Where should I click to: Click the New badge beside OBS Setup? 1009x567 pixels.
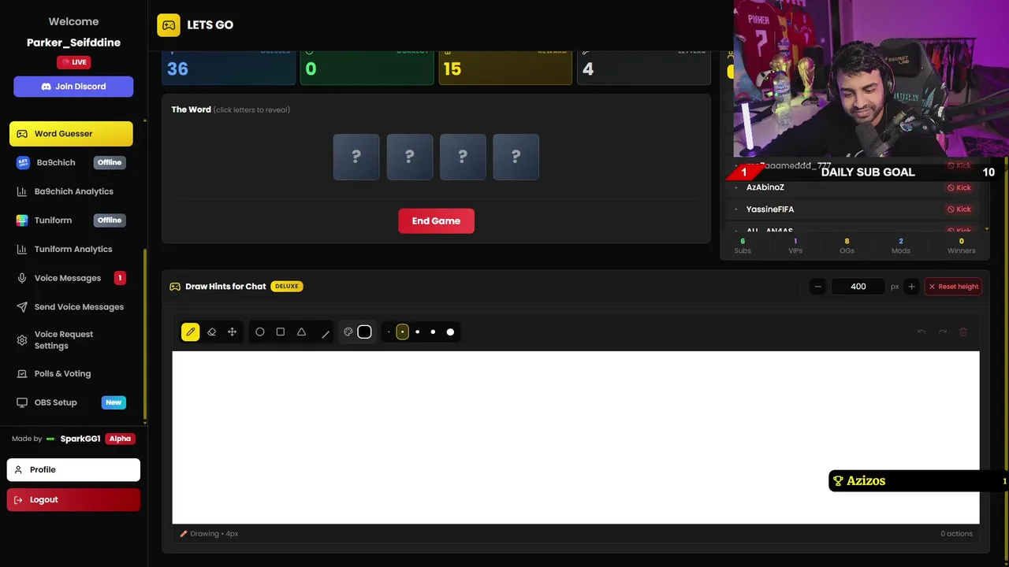point(114,402)
